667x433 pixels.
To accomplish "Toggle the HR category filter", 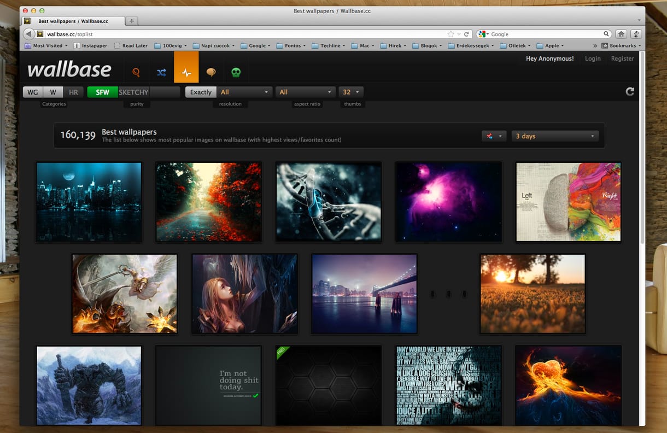I will [73, 92].
